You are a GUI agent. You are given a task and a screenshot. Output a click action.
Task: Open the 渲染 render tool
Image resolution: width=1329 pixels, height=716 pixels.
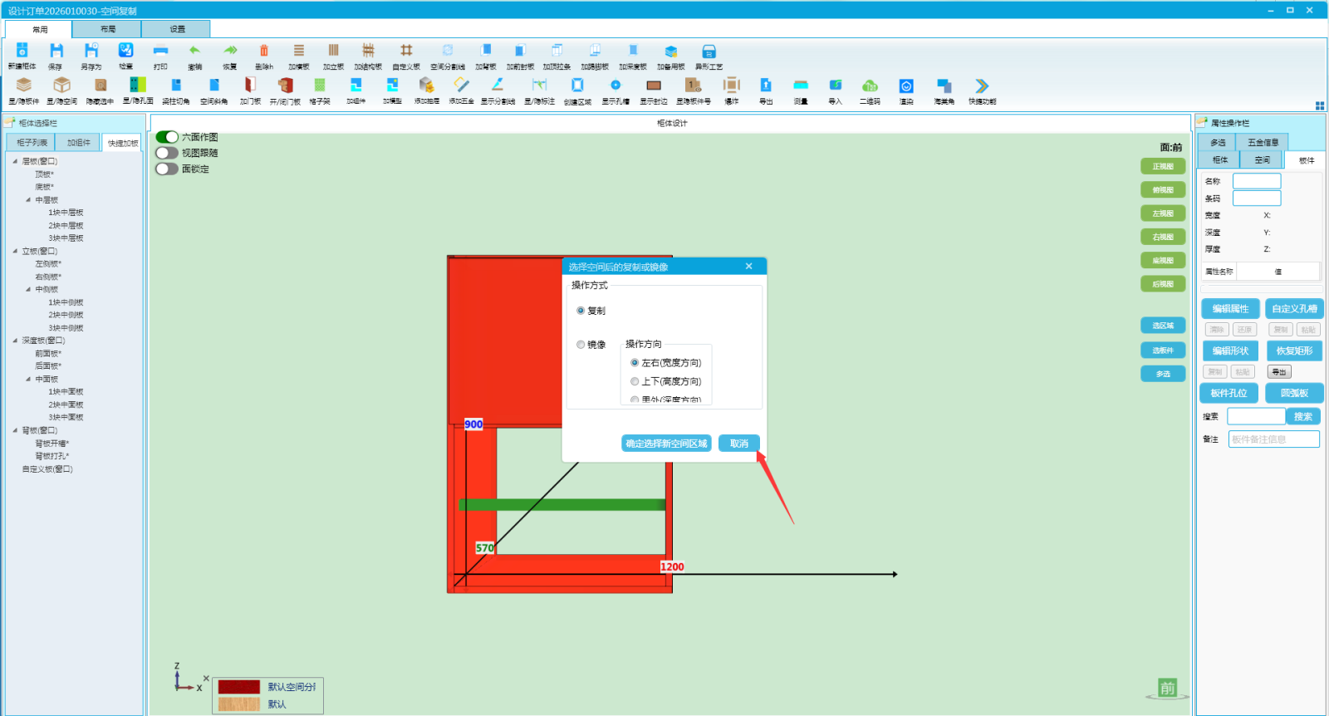[x=906, y=86]
